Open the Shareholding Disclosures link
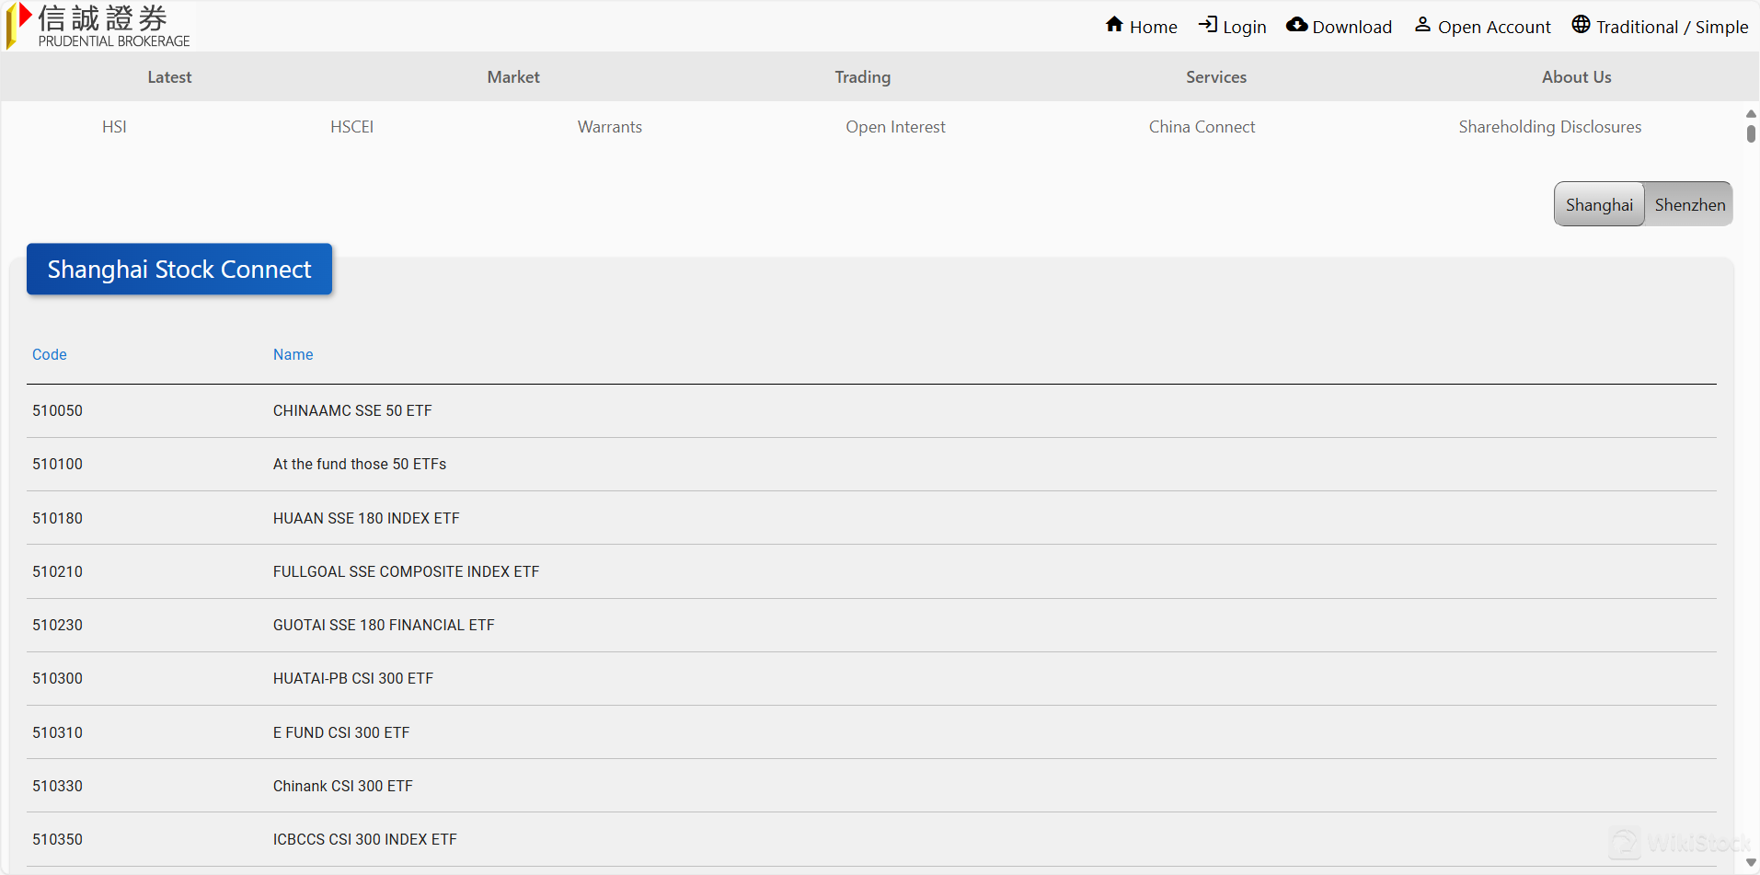Viewport: 1760px width, 875px height. coord(1549,127)
